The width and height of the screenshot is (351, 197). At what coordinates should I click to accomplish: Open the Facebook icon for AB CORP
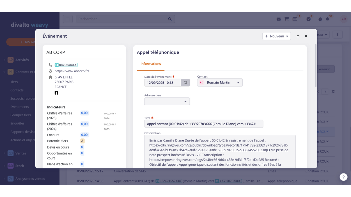pyautogui.click(x=56, y=93)
